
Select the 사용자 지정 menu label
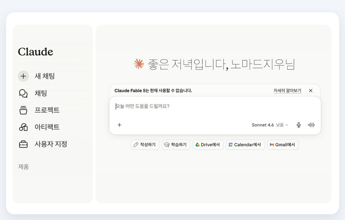pyautogui.click(x=51, y=144)
